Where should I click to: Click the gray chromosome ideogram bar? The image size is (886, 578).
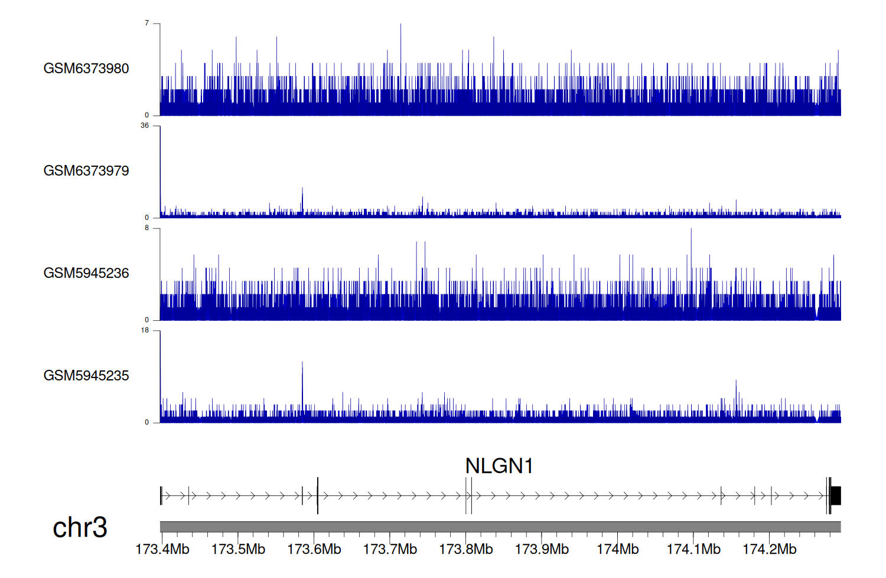[x=500, y=527]
